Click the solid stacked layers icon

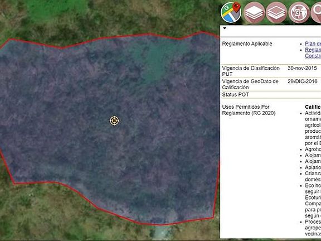pos(254,12)
